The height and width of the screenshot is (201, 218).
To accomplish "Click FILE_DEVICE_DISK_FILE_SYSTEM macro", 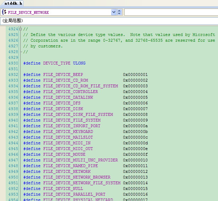I will click(78, 114).
